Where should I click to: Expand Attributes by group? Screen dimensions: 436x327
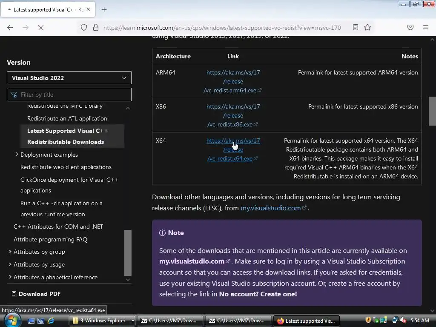click(x=10, y=252)
